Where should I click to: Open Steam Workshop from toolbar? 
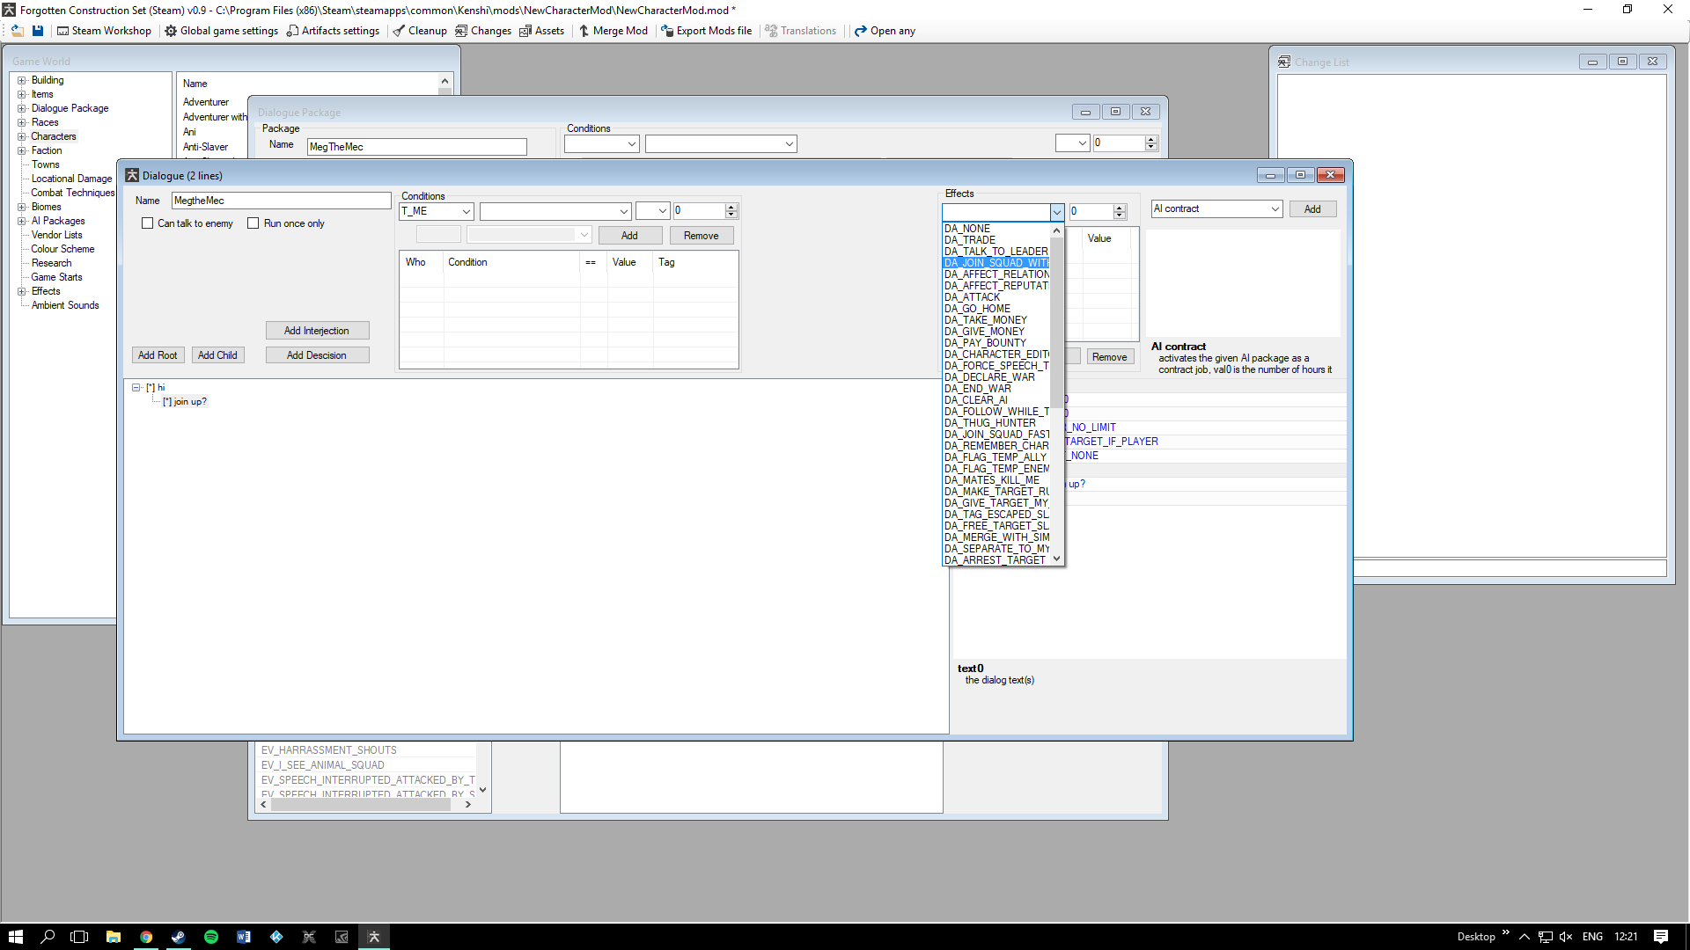pos(104,31)
